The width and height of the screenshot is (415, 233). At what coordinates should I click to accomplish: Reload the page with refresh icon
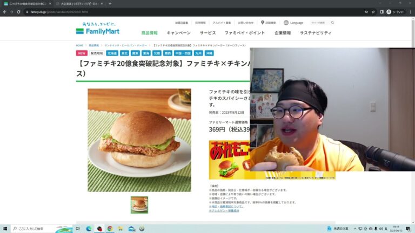18,12
